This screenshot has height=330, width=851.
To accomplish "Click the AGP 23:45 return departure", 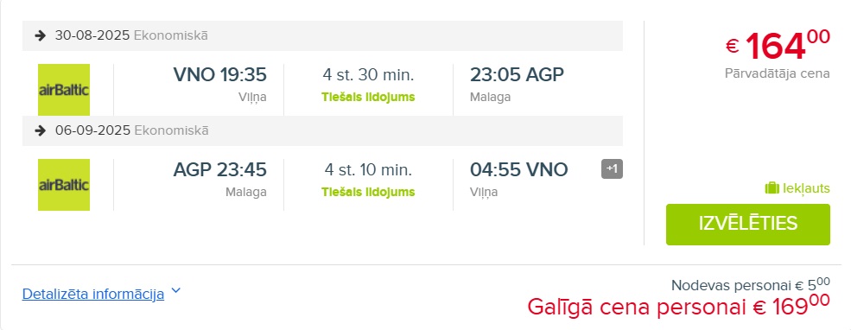I will pyautogui.click(x=219, y=169).
